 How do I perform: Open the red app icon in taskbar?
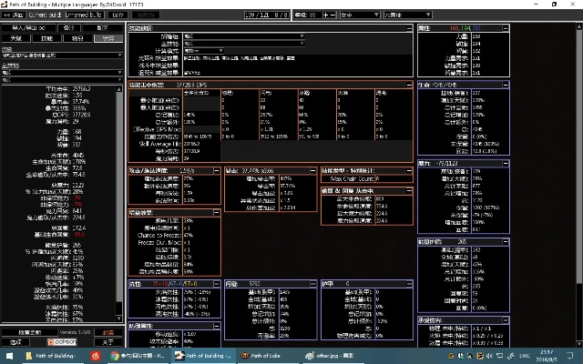click(x=96, y=356)
